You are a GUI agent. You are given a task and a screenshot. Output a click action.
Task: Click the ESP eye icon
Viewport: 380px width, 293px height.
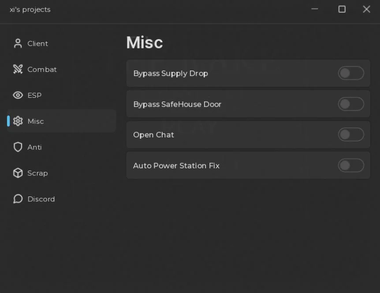18,95
